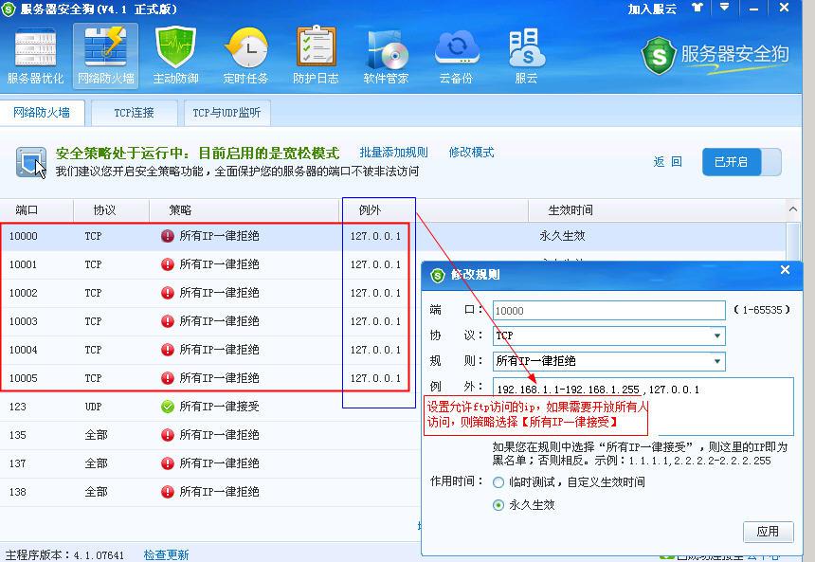
Task: Click the 例外 IP text area
Action: [643, 407]
